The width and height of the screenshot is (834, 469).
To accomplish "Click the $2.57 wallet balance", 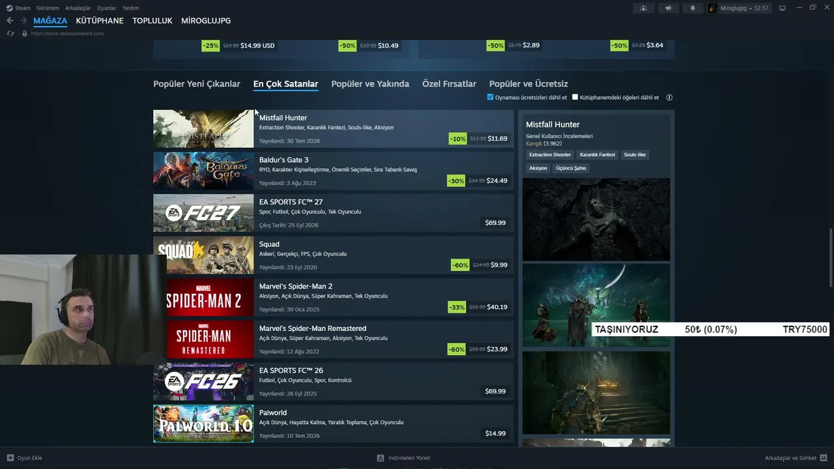I will 762,8.
